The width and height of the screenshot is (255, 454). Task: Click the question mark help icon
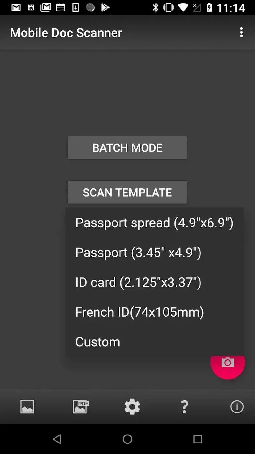(184, 407)
